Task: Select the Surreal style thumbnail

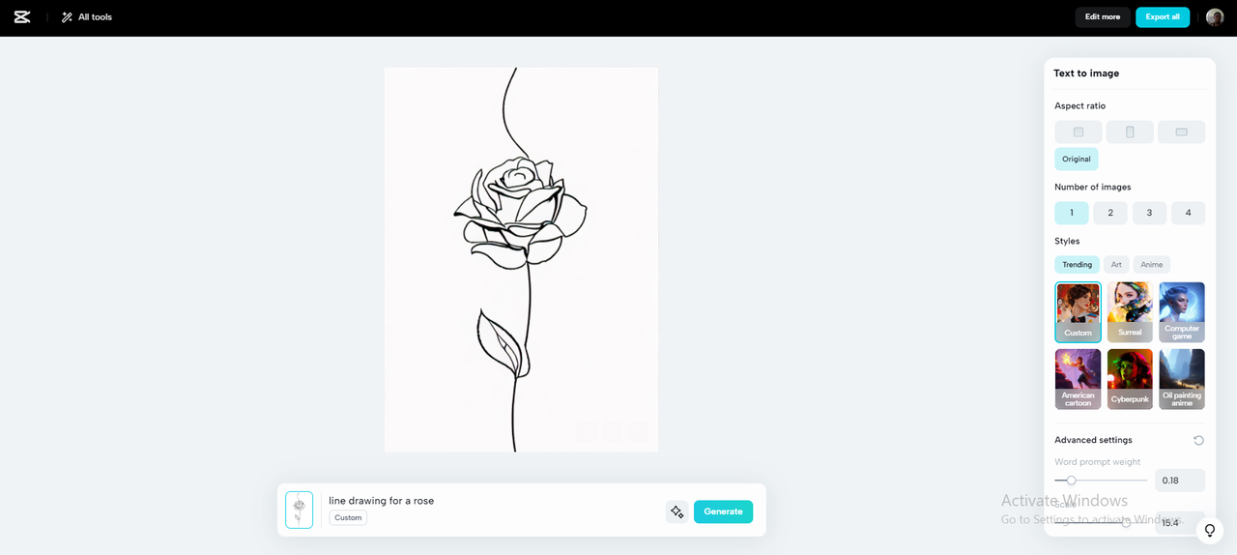Action: tap(1130, 312)
